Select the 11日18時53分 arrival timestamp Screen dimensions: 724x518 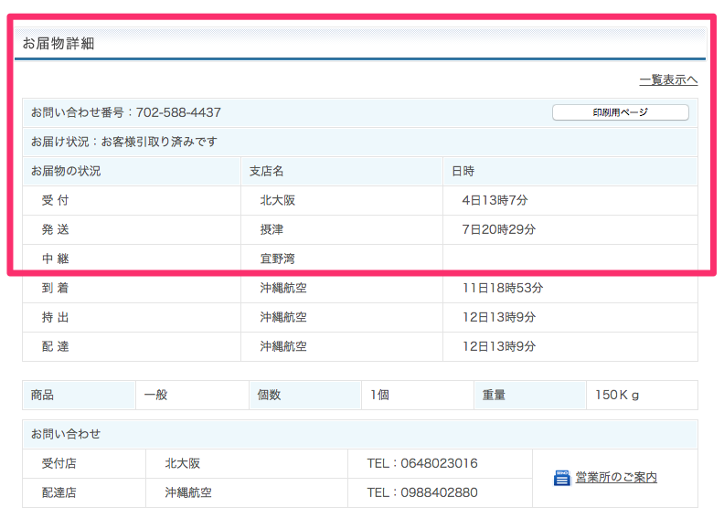(x=503, y=288)
